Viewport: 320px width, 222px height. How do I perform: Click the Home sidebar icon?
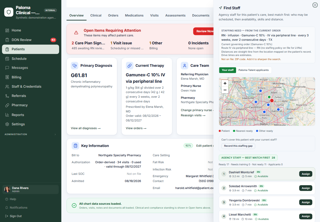click(7, 30)
